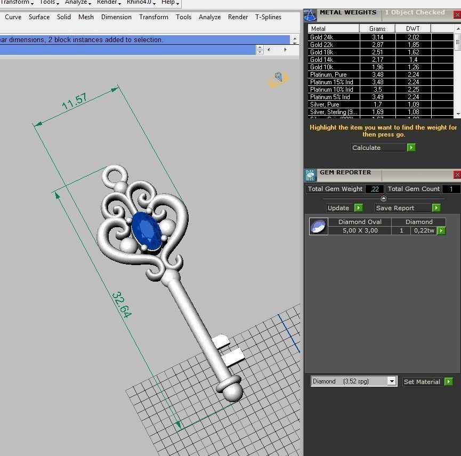Select the Gold 22k row
This screenshot has width=461, height=456.
pyautogui.click(x=381, y=44)
